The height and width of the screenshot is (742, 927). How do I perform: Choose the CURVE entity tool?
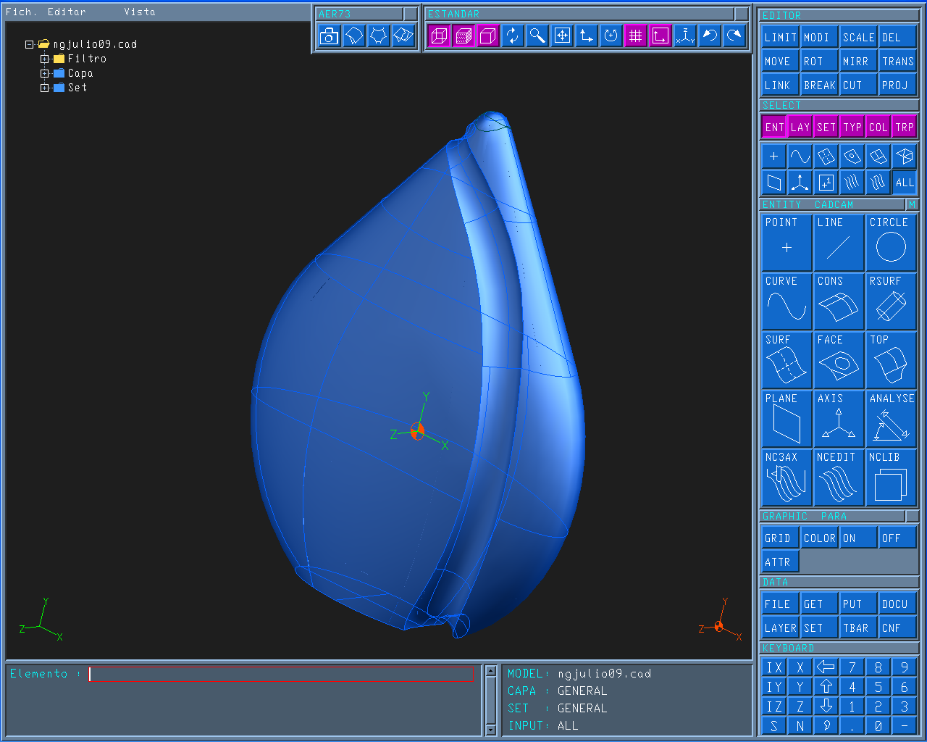pyautogui.click(x=787, y=301)
